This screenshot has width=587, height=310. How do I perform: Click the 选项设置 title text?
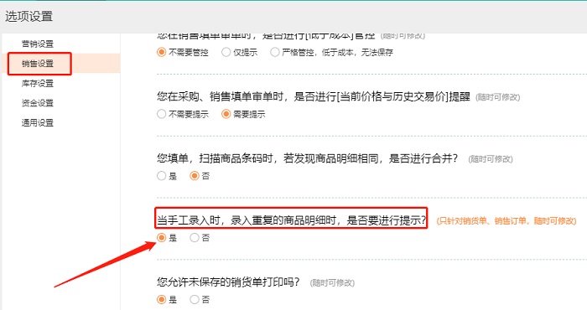point(29,17)
